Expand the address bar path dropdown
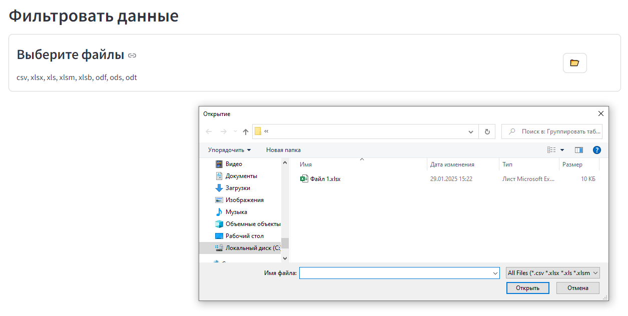This screenshot has height=316, width=628. 471,132
